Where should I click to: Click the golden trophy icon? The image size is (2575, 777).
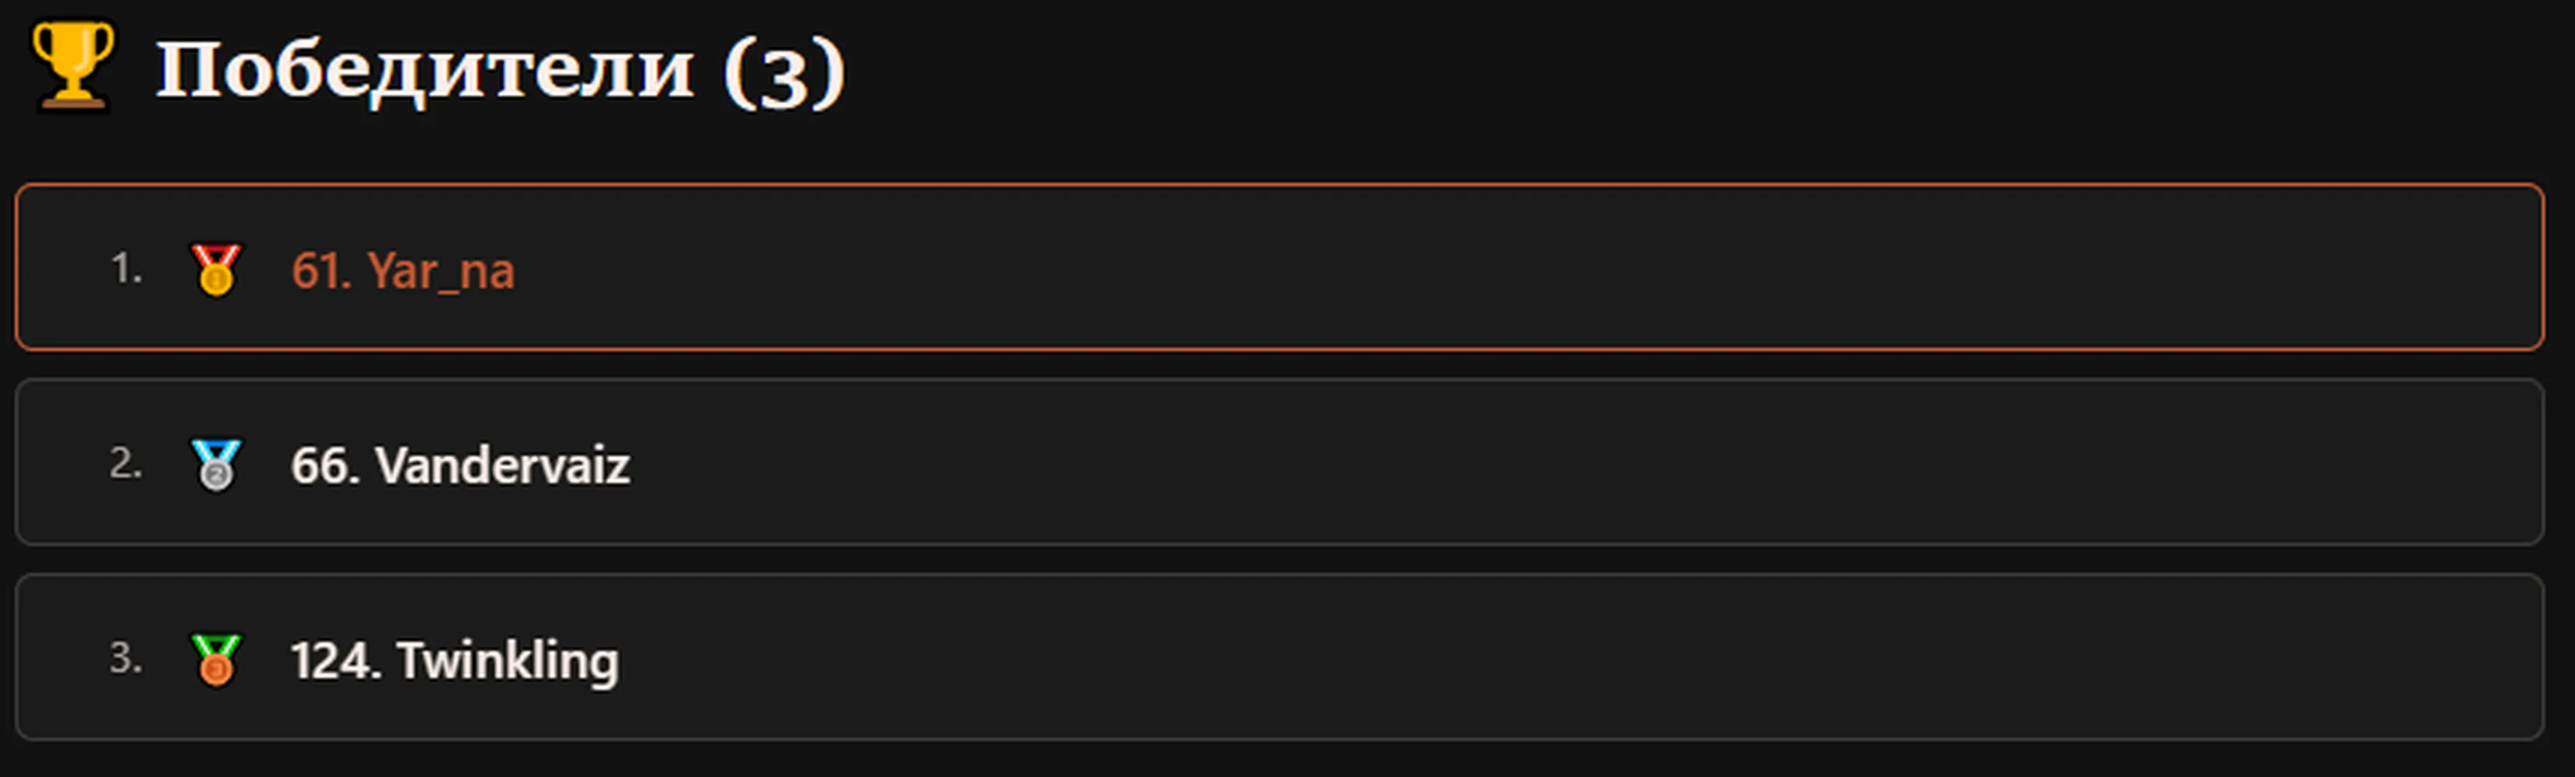pos(73,66)
